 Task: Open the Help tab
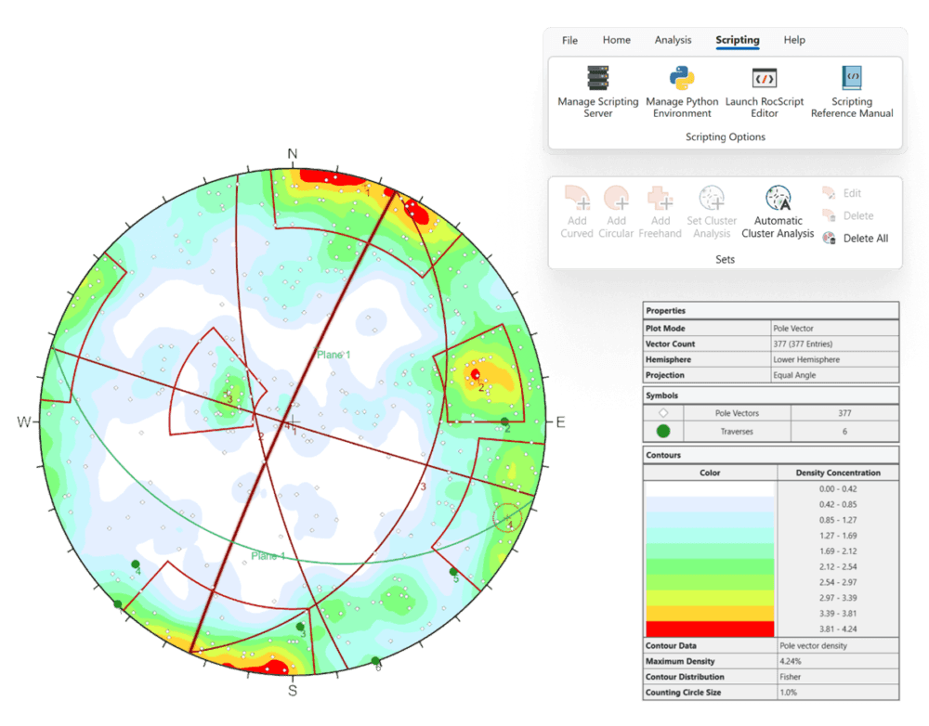coord(794,40)
